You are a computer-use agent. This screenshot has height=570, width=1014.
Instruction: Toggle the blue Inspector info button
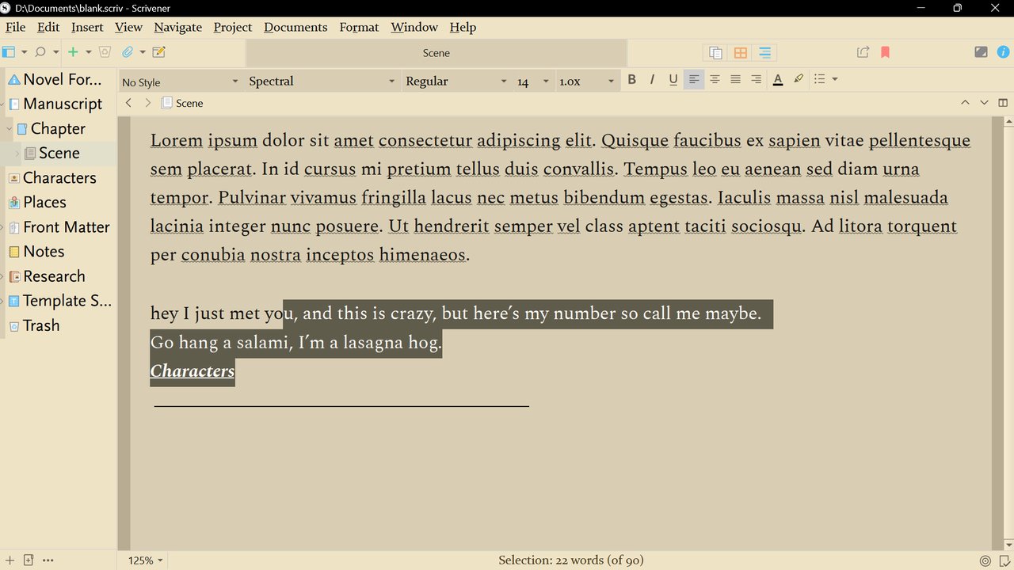pyautogui.click(x=1003, y=52)
